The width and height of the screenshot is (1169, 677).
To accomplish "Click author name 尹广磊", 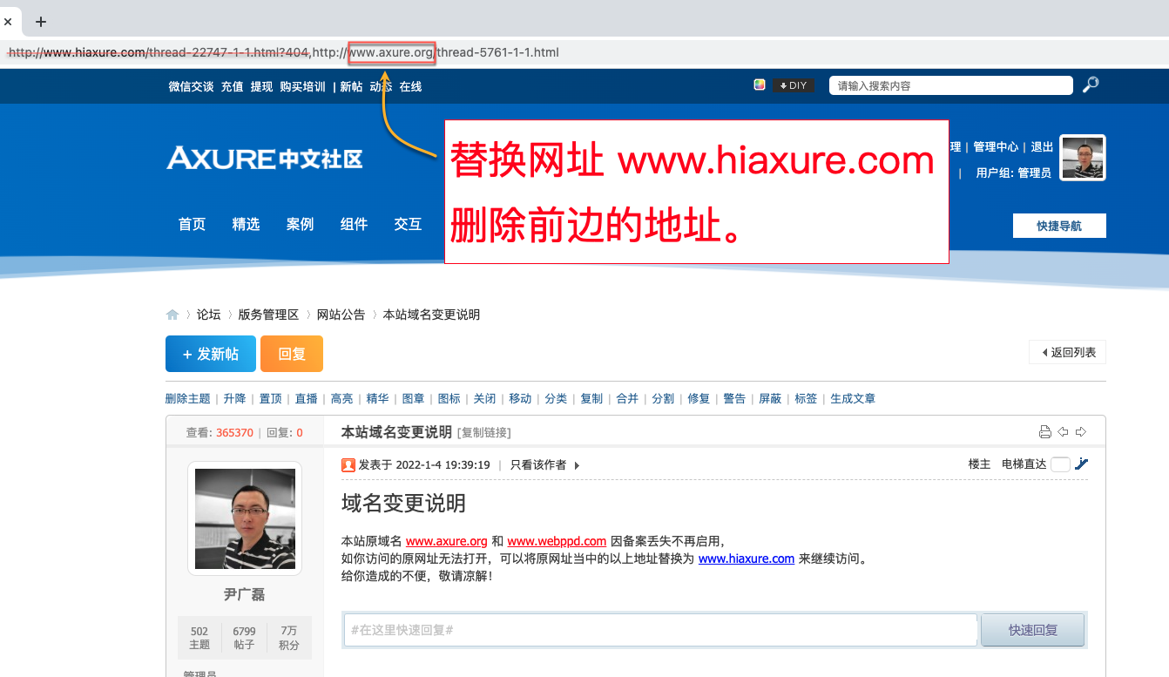I will click(x=245, y=594).
